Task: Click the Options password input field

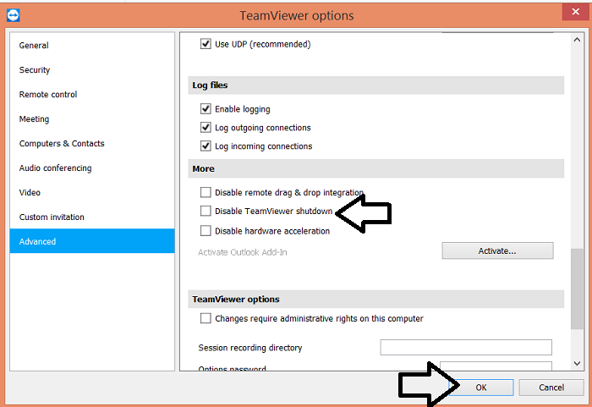Action: (x=496, y=366)
